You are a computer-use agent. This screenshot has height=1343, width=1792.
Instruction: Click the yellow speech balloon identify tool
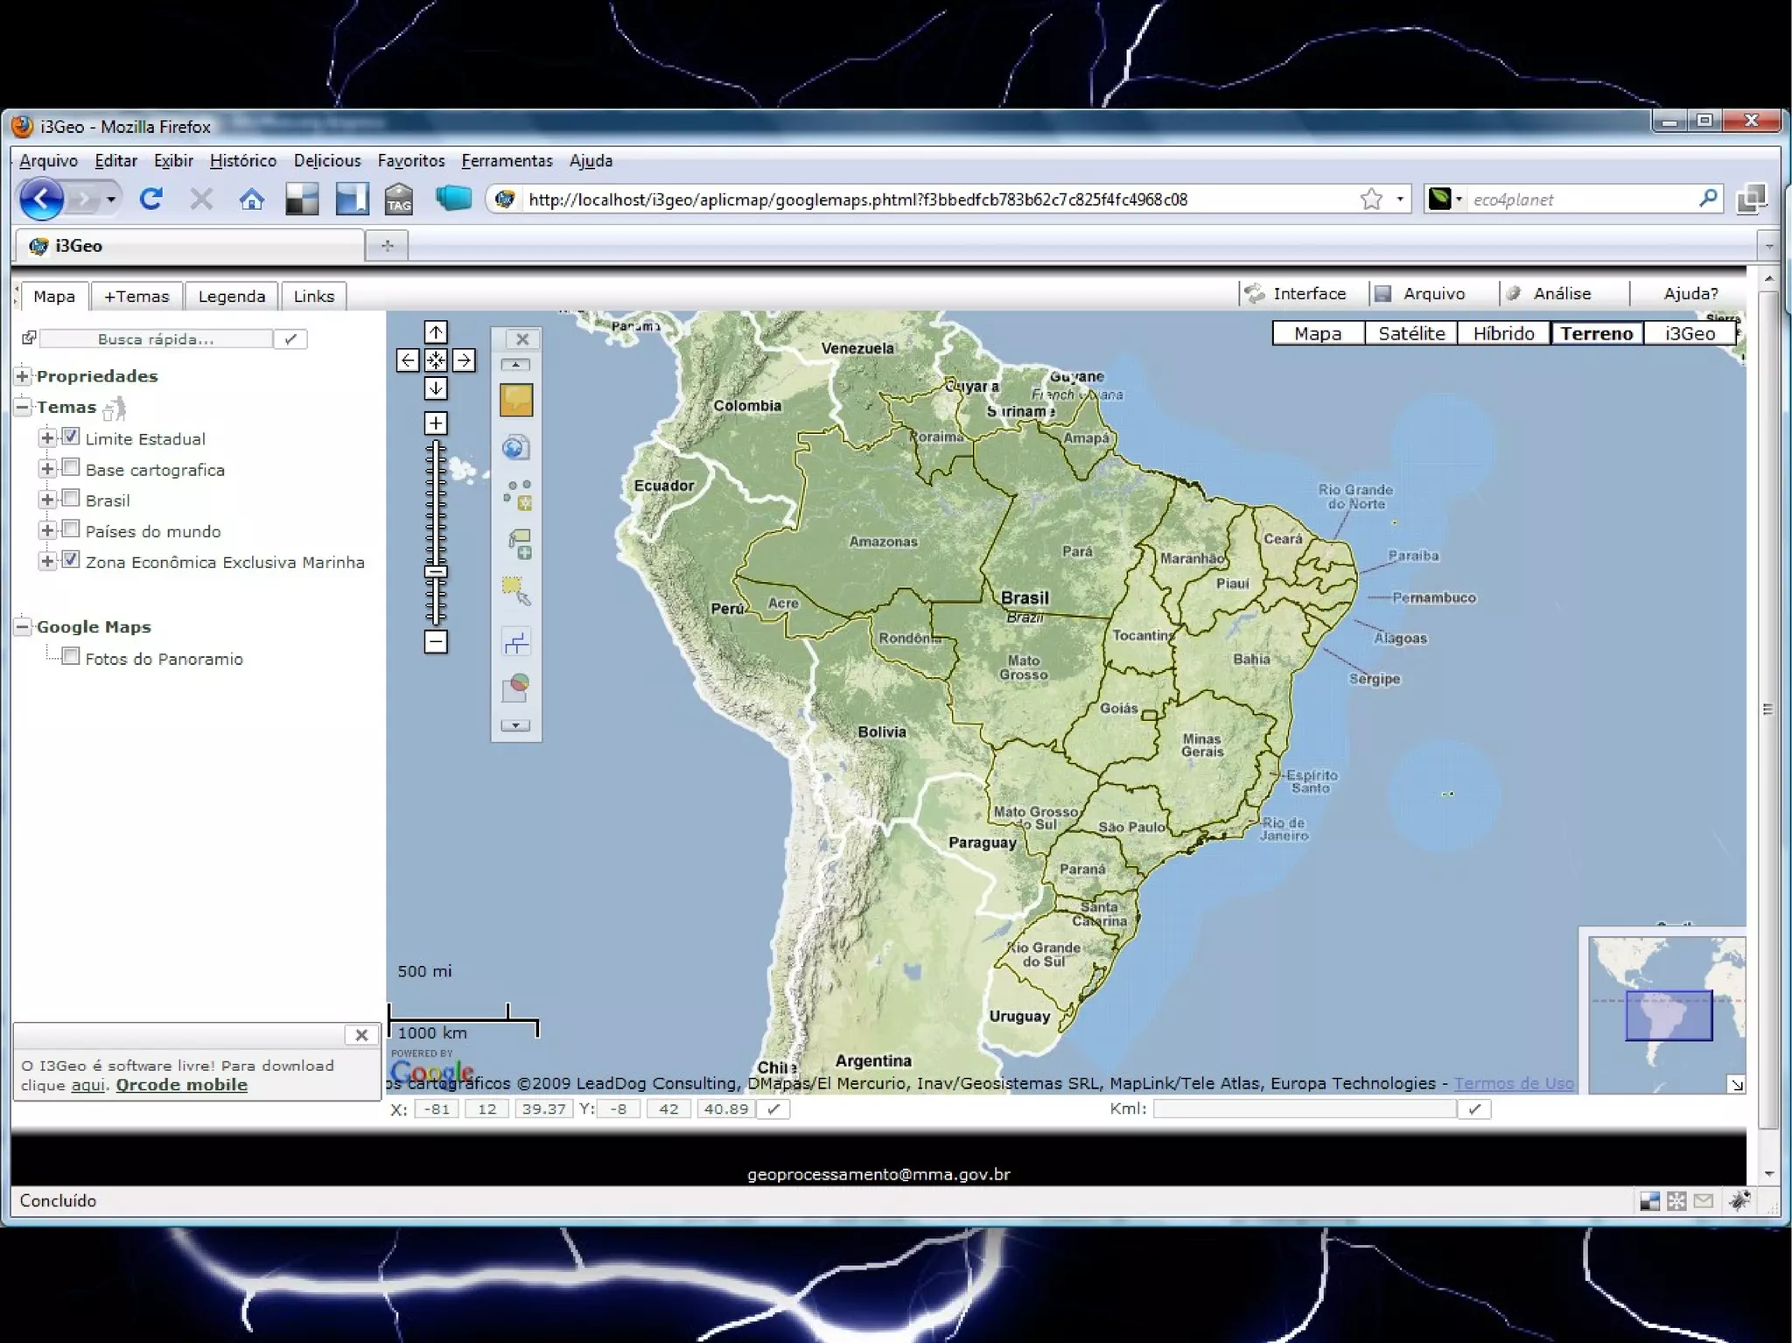515,401
